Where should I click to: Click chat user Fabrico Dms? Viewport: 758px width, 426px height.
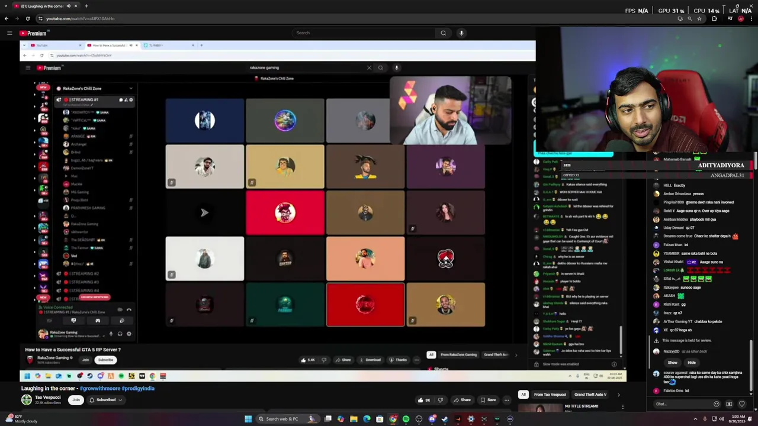[673, 390]
